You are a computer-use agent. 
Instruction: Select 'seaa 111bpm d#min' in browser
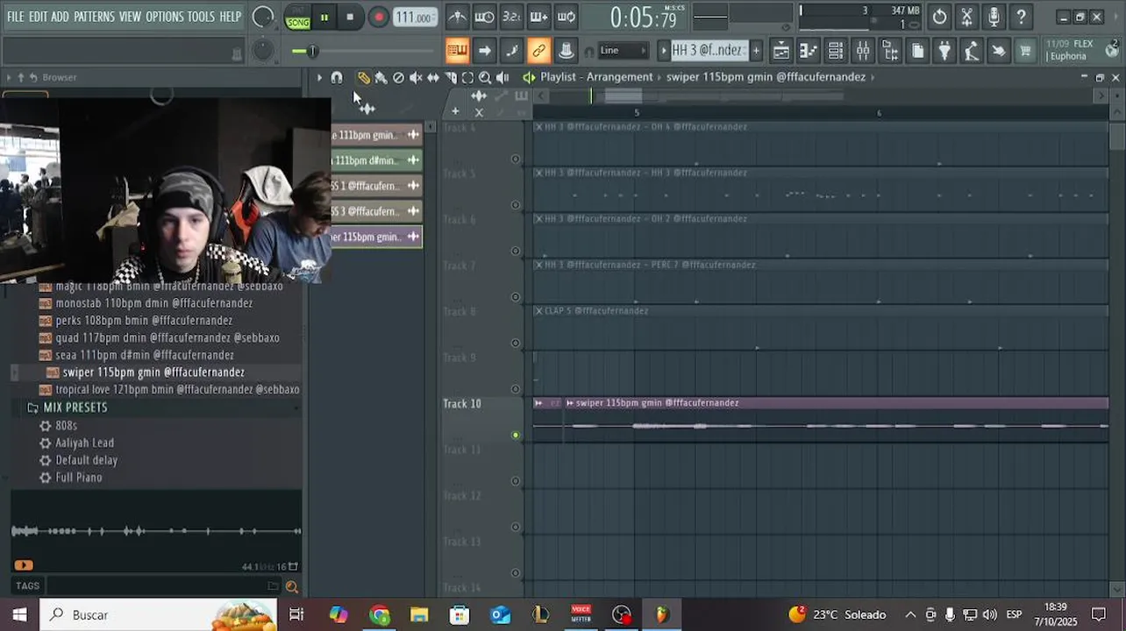tap(145, 355)
